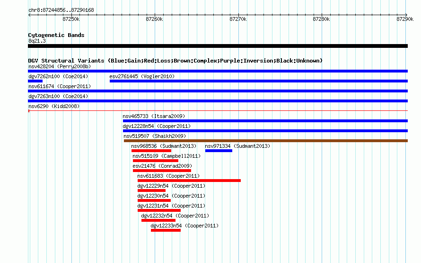Click the red nsv611683 loss bar

click(189, 181)
